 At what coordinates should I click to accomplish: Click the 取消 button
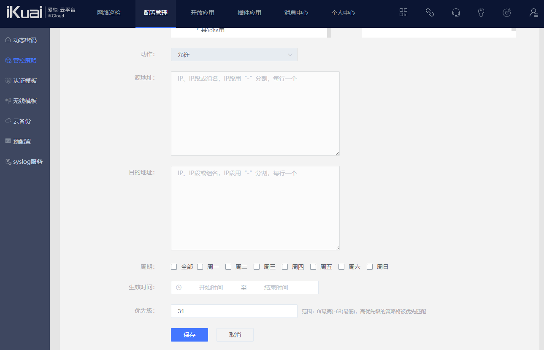click(235, 335)
